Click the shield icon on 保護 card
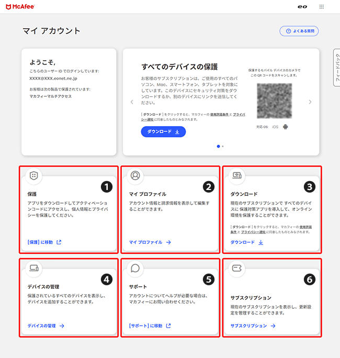Image resolution: width=340 pixels, height=358 pixels. pos(34,176)
